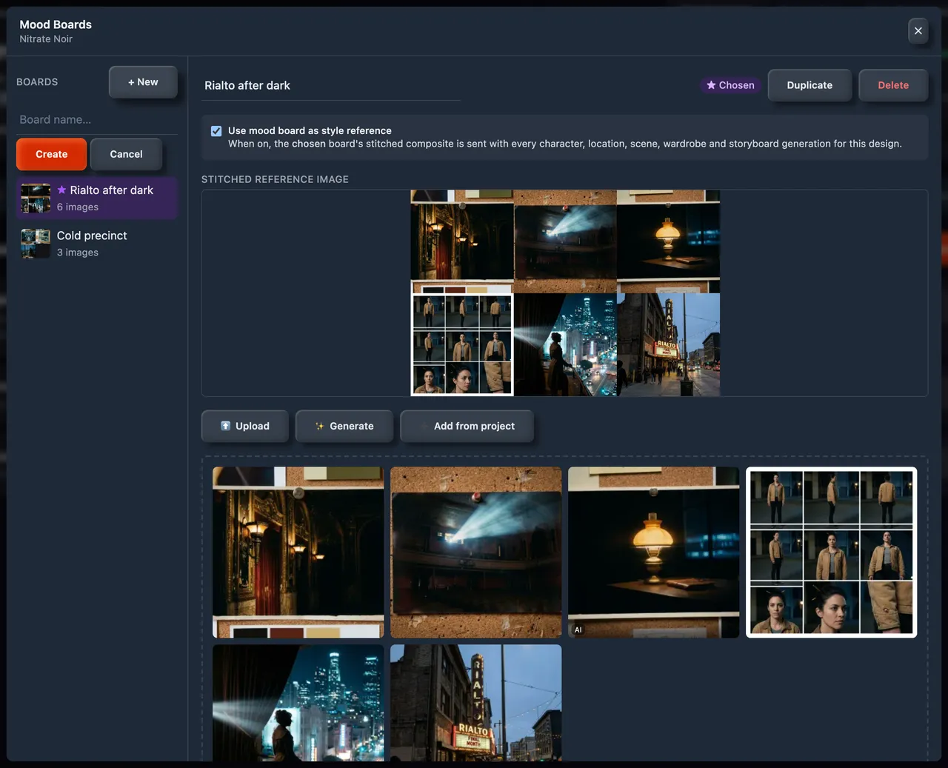948x768 pixels.
Task: Click the orange Create button
Action: click(52, 154)
